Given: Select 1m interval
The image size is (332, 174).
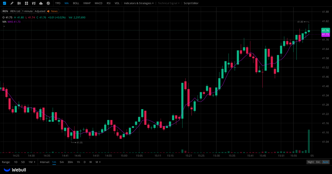Looking at the screenshot, I should pyautogui.click(x=54, y=162).
